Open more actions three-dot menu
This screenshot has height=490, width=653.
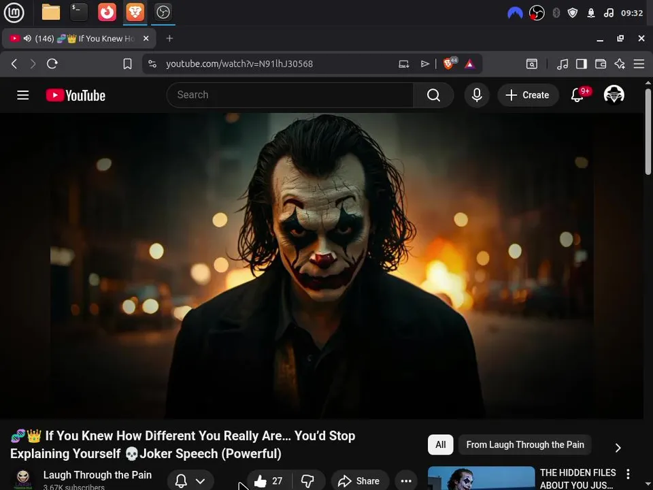(406, 481)
